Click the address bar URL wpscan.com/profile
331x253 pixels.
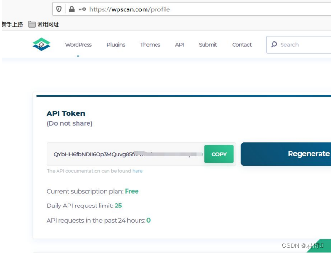(130, 9)
